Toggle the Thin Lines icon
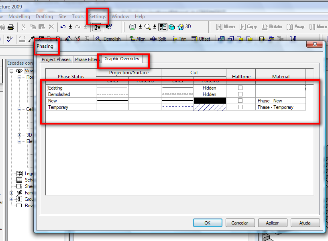328x241 pixels. 163,27
